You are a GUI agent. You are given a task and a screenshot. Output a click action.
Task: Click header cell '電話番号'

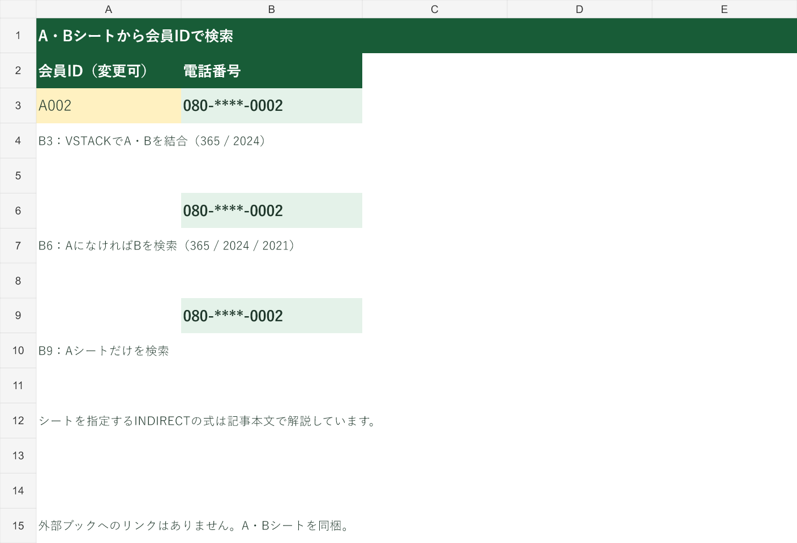point(272,71)
